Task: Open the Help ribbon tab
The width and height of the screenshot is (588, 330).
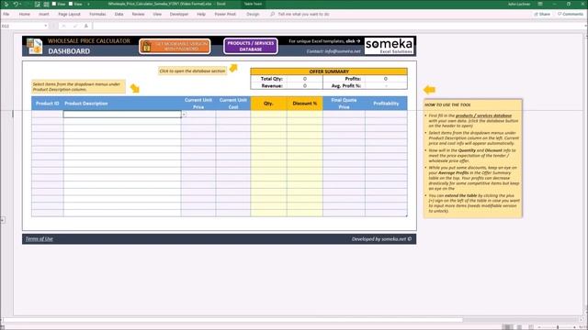Action: tap(201, 14)
